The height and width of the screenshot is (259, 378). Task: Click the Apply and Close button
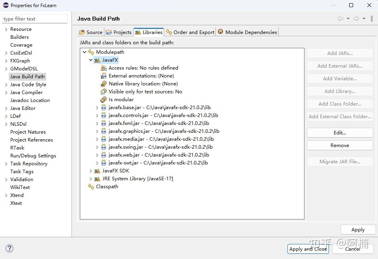tap(308, 249)
